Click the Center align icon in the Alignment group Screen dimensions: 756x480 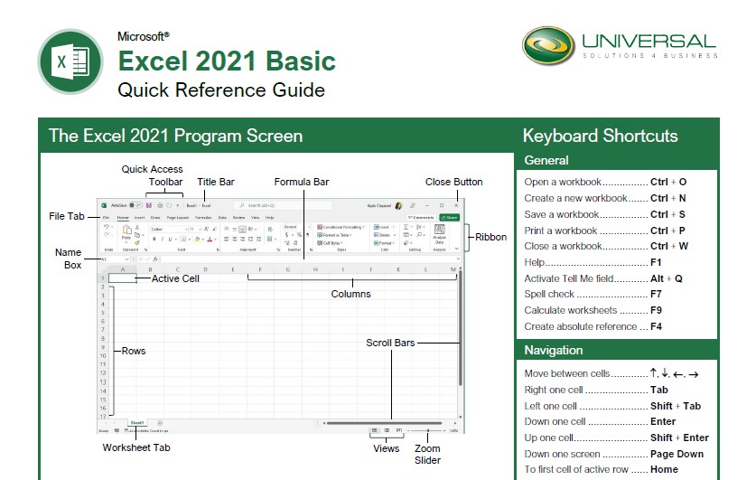234,240
